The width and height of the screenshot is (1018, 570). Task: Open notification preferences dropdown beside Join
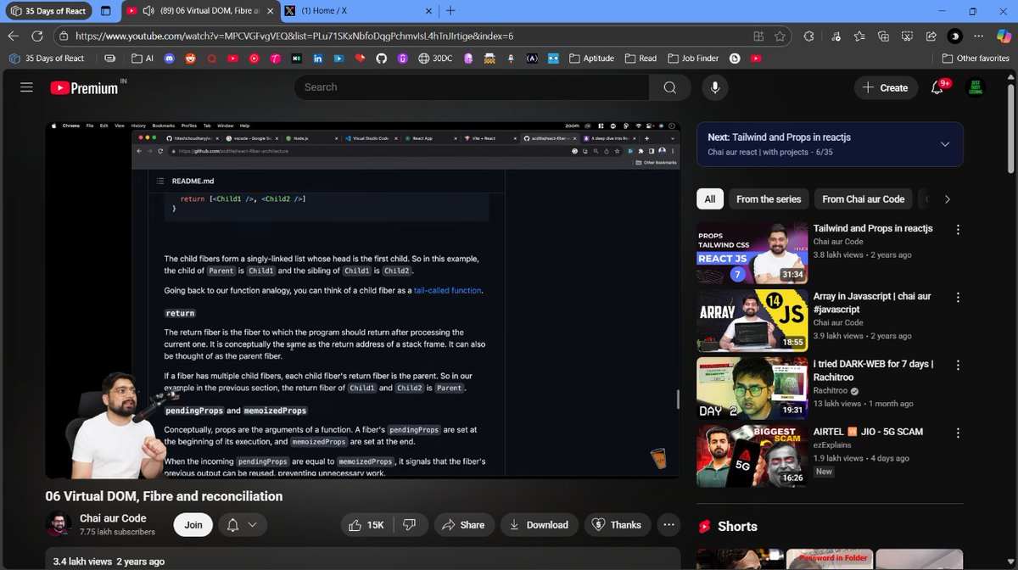[x=242, y=525]
